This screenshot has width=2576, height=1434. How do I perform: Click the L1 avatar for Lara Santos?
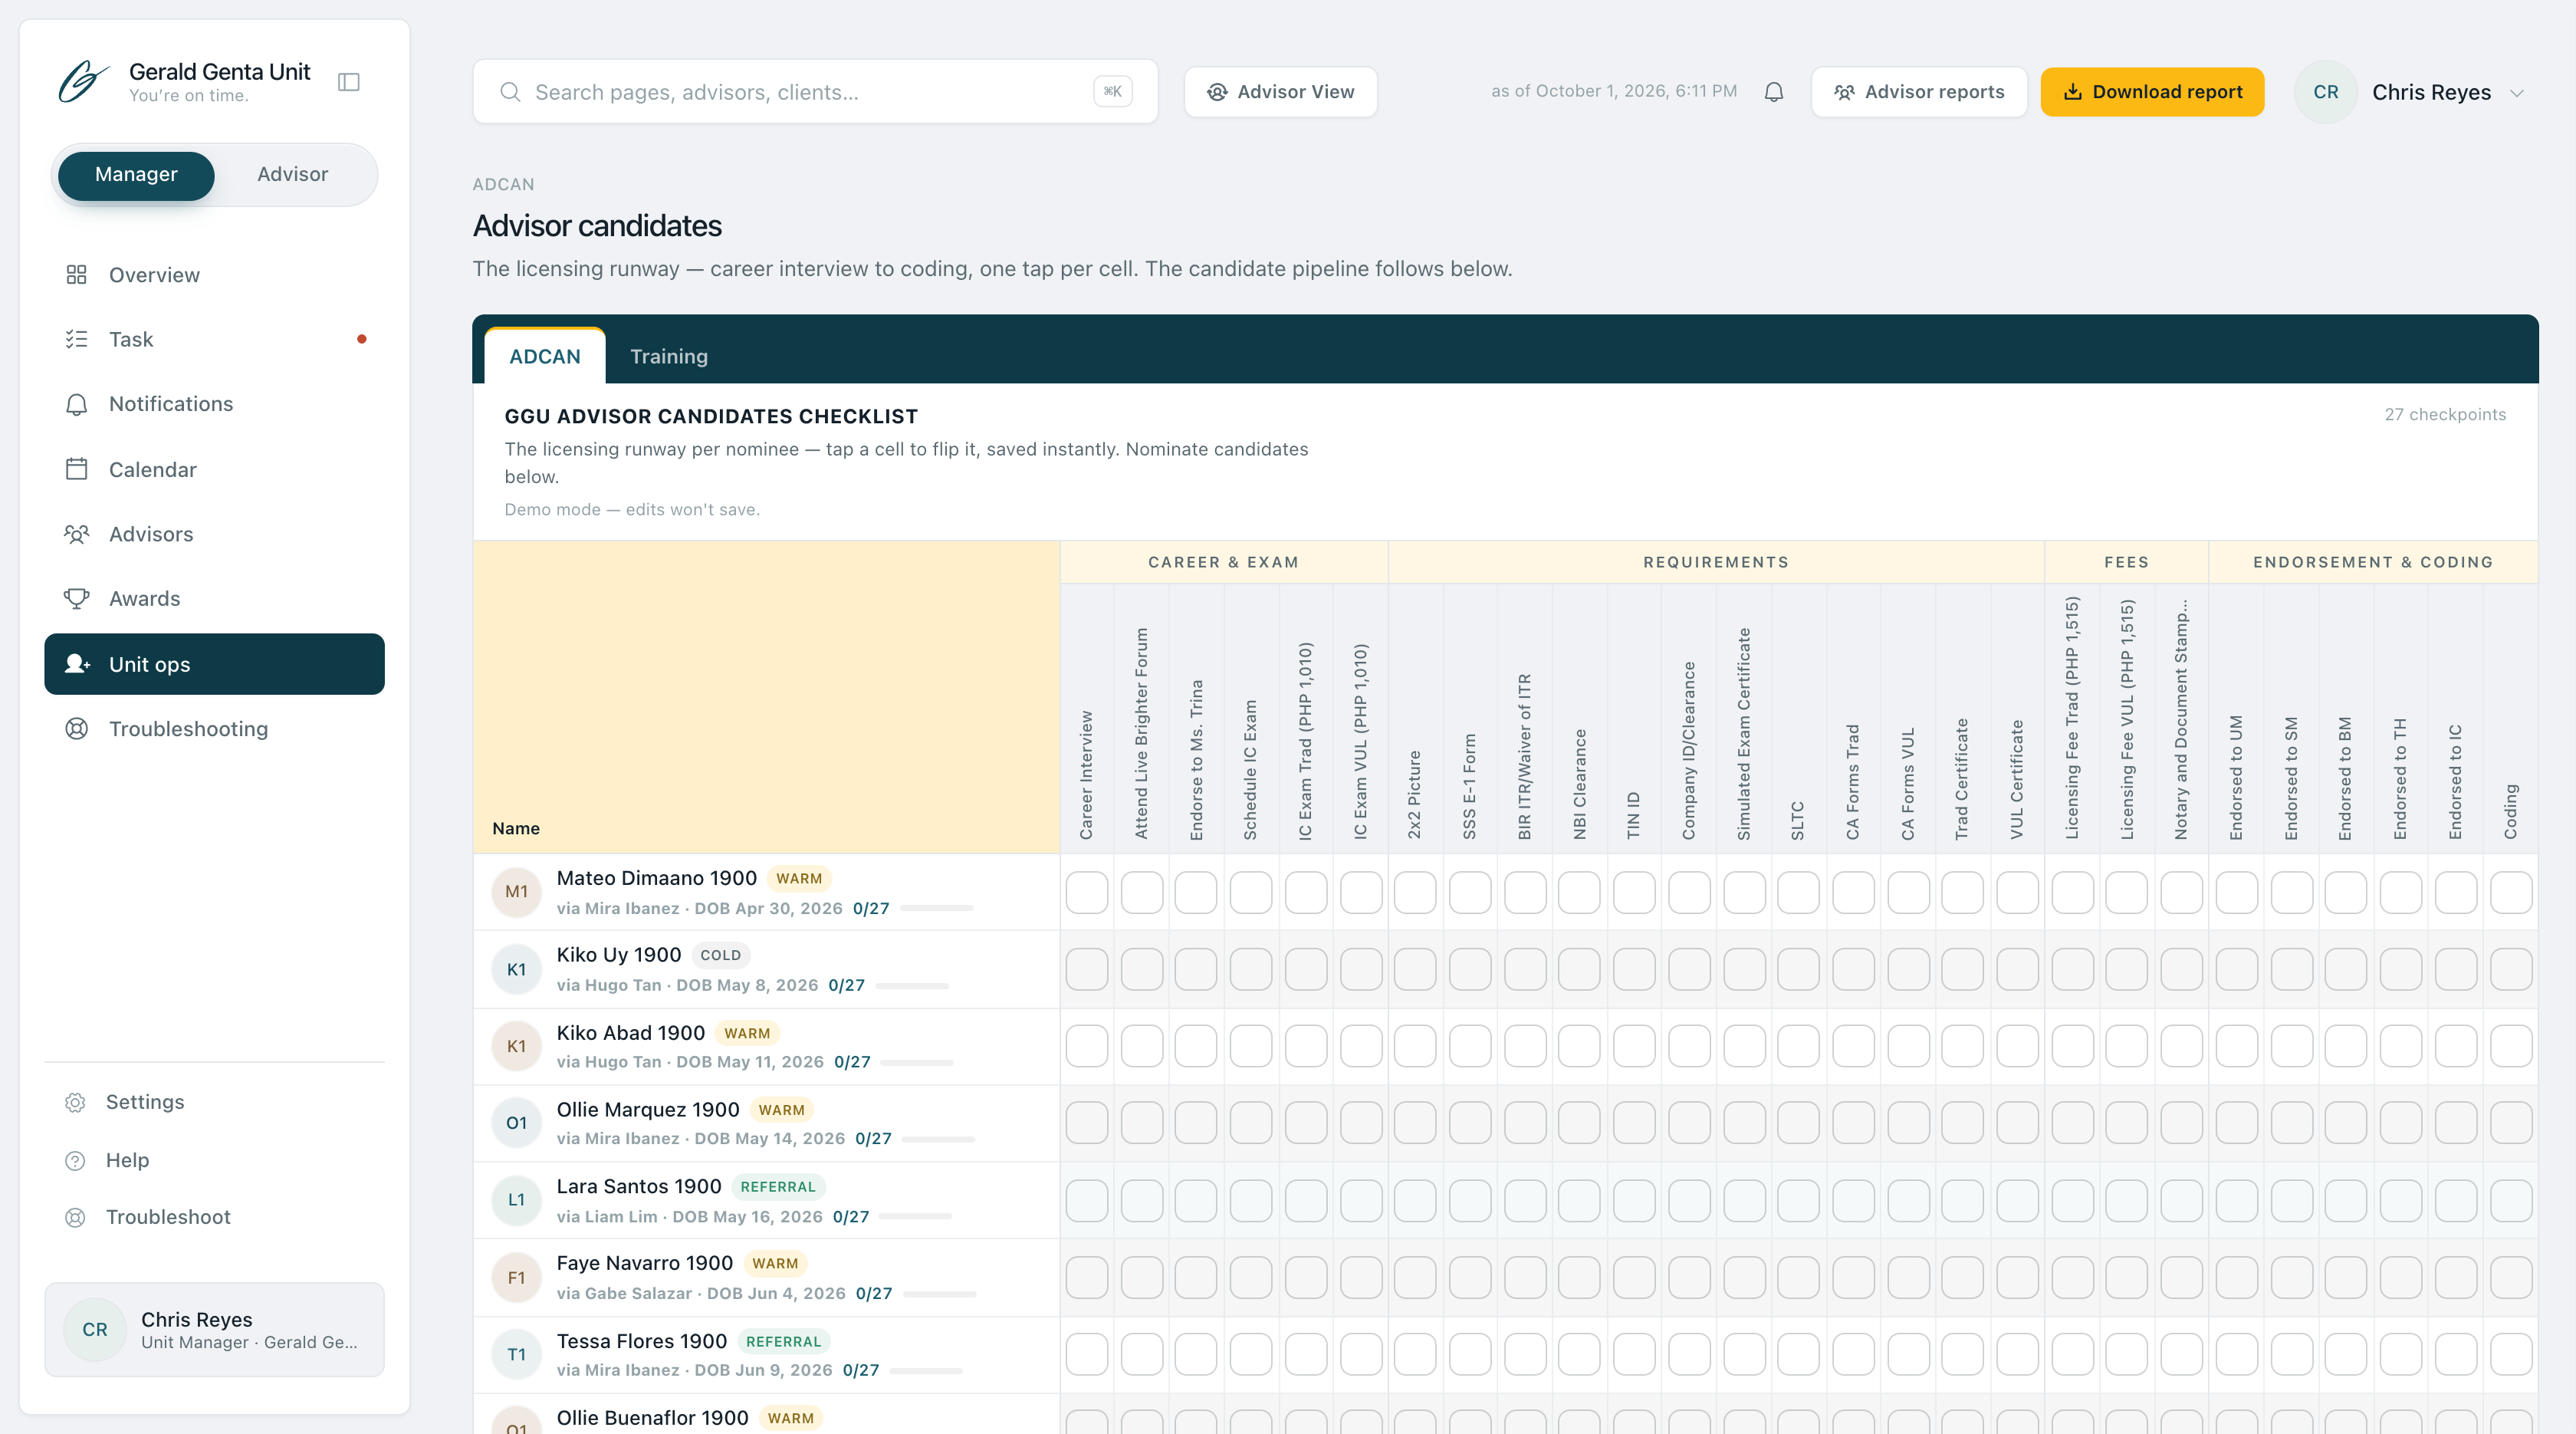tap(516, 1200)
